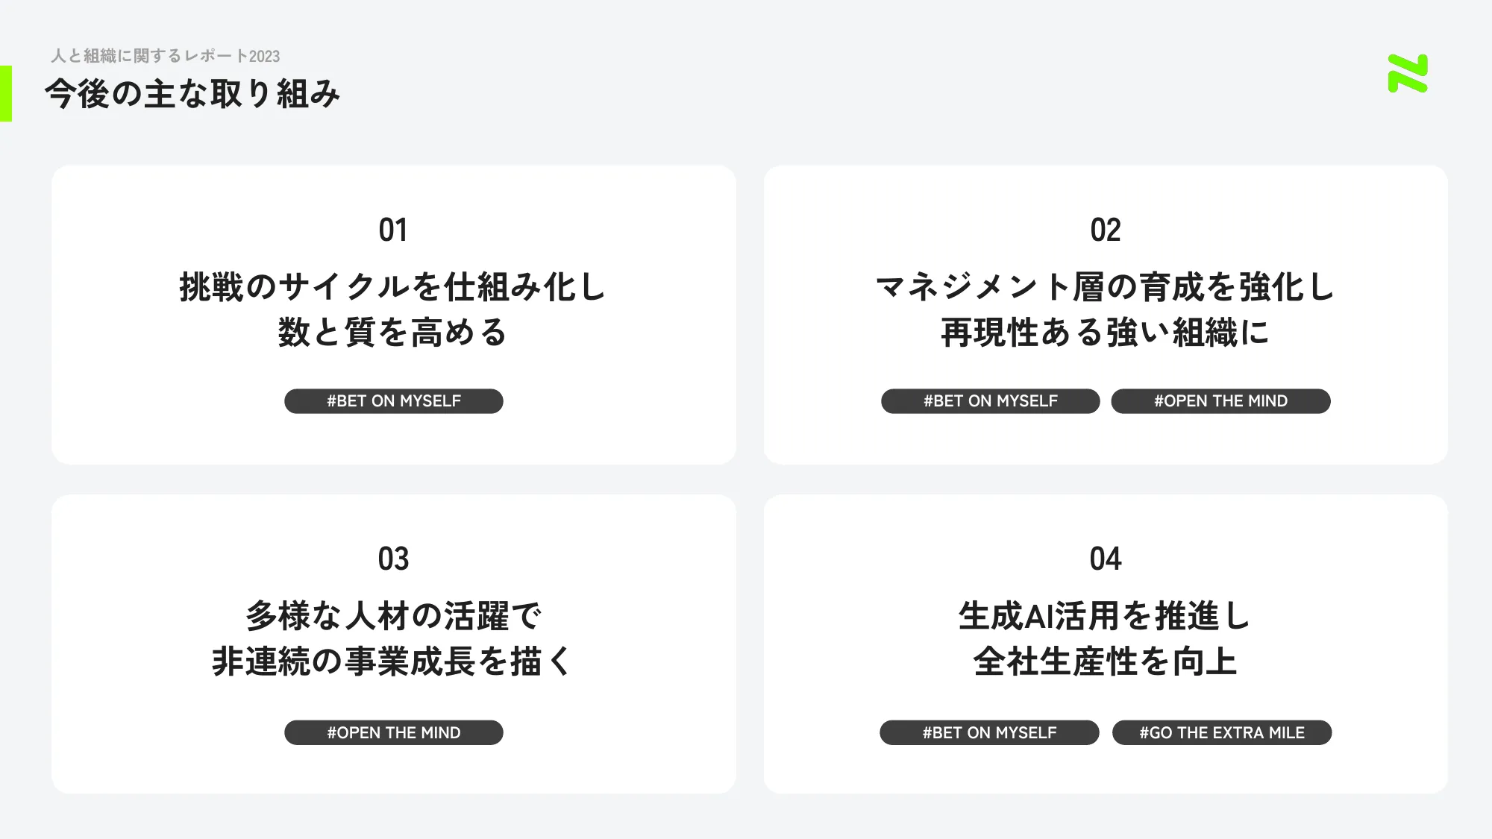Screen dimensions: 1492x839
Task: Click the 今後の主な取り組み slide title
Action: coord(192,94)
